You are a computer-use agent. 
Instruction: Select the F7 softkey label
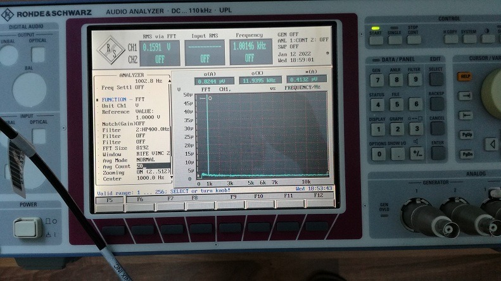coord(170,199)
